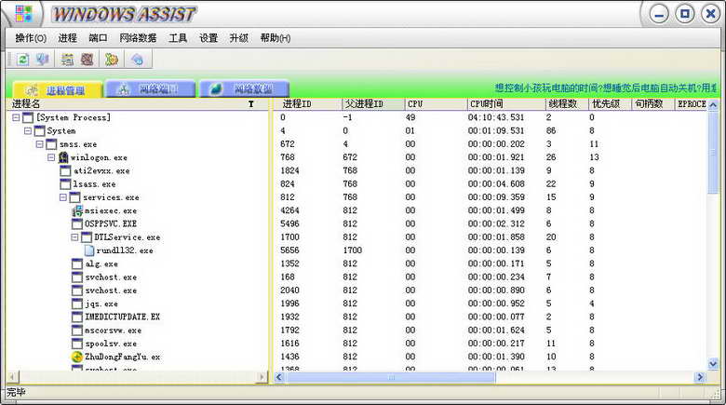726x405 pixels.
Task: Switch to the 进程管理 tab
Action: click(x=58, y=90)
